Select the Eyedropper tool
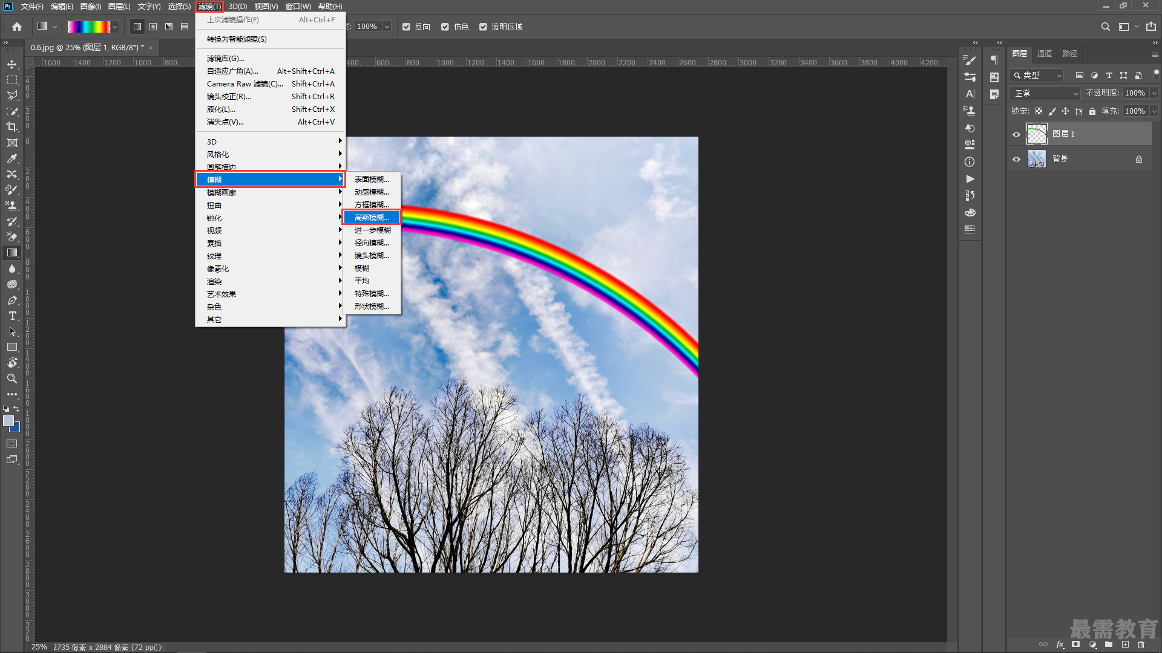Viewport: 1162px width, 653px height. click(x=12, y=158)
